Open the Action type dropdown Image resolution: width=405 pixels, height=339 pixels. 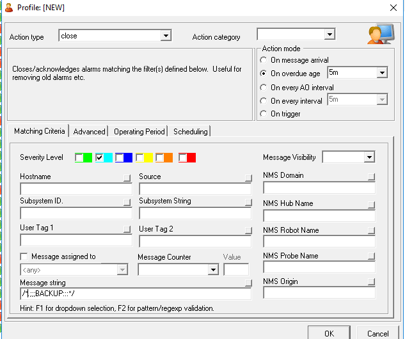pos(166,36)
